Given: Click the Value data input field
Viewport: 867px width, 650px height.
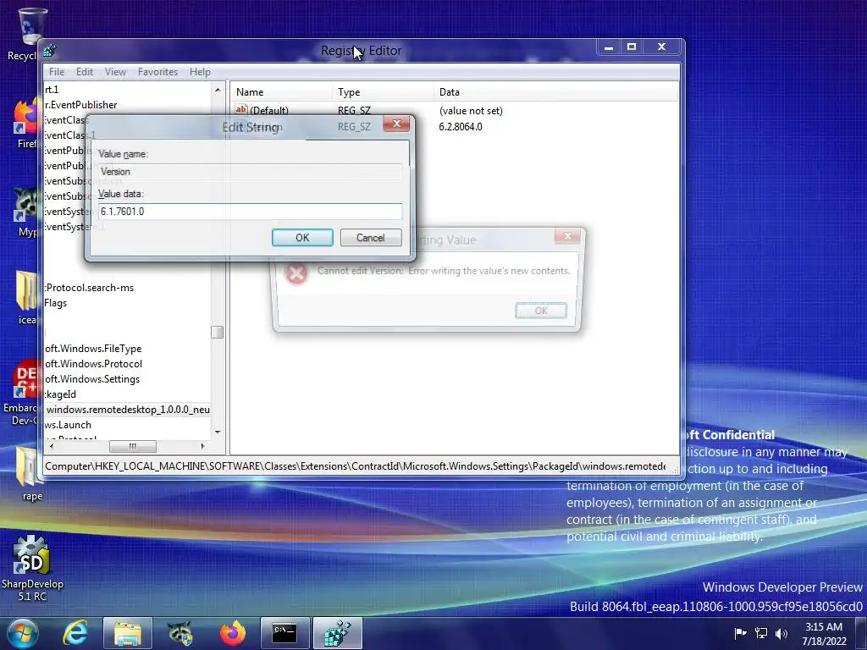Looking at the screenshot, I should (251, 212).
